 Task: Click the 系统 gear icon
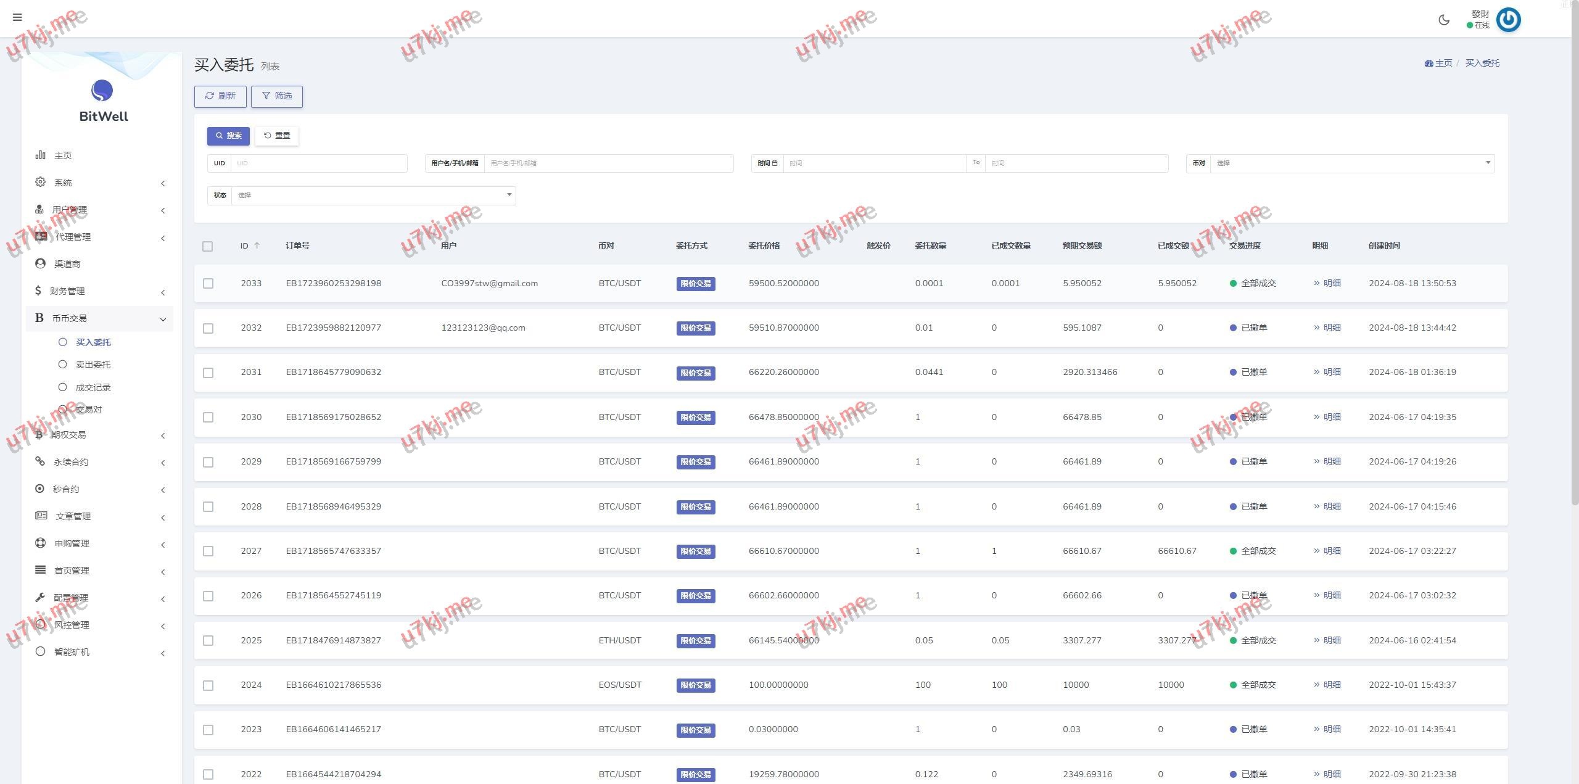pos(41,182)
